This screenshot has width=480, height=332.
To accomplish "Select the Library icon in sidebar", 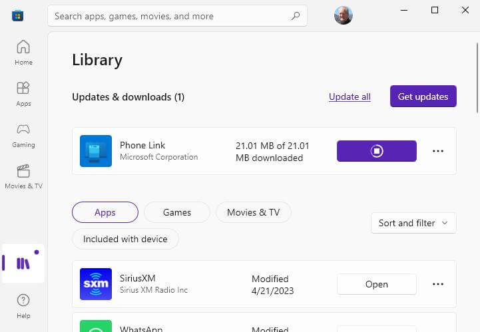I will [23, 263].
